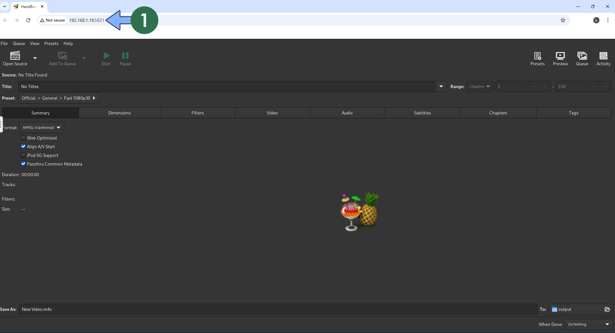Open the When Done dropdown
This screenshot has width=615, height=333.
tap(588, 324)
